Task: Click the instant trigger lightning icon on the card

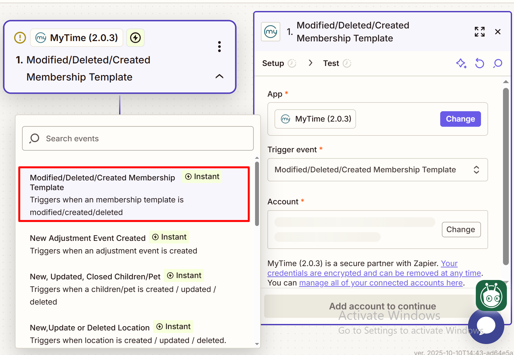Action: [x=135, y=38]
